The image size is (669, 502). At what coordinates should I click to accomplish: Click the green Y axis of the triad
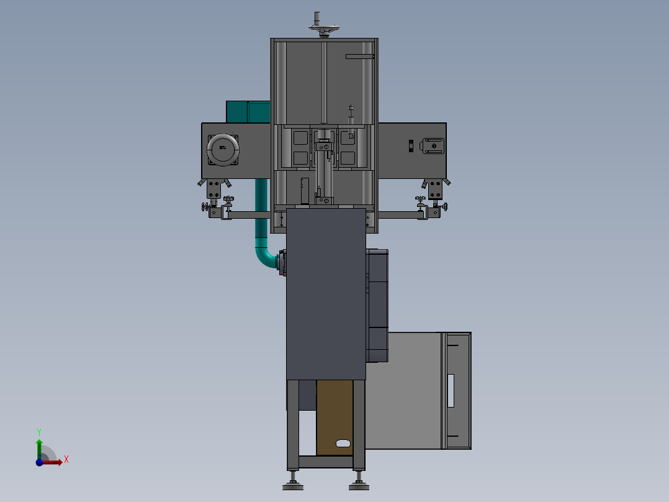39,449
